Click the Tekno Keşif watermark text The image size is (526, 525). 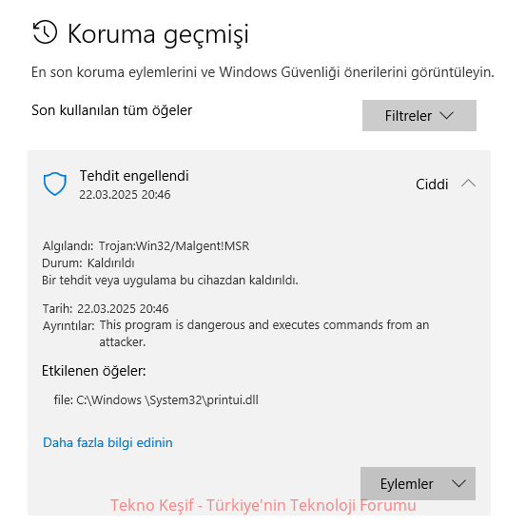point(263,505)
